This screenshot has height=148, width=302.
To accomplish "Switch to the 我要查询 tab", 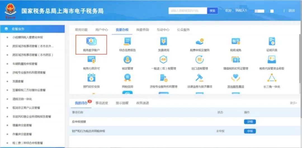I will point(143,30).
